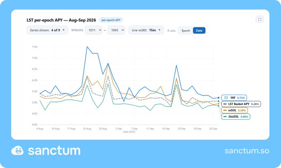Open fullscreen view of the chart
This screenshot has width=281, height=168.
coord(260,19)
